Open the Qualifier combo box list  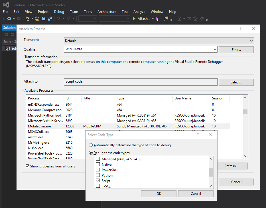click(215, 49)
